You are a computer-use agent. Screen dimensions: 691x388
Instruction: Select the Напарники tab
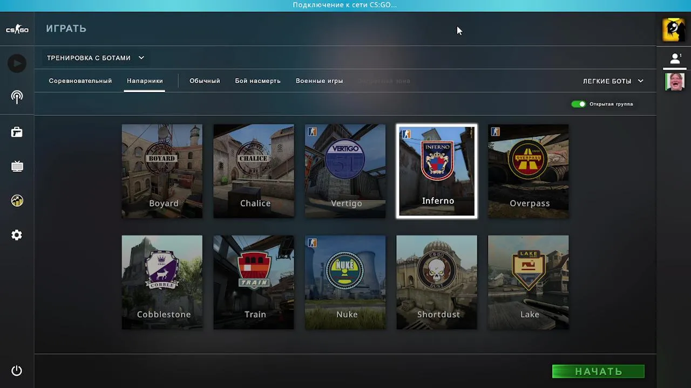145,81
